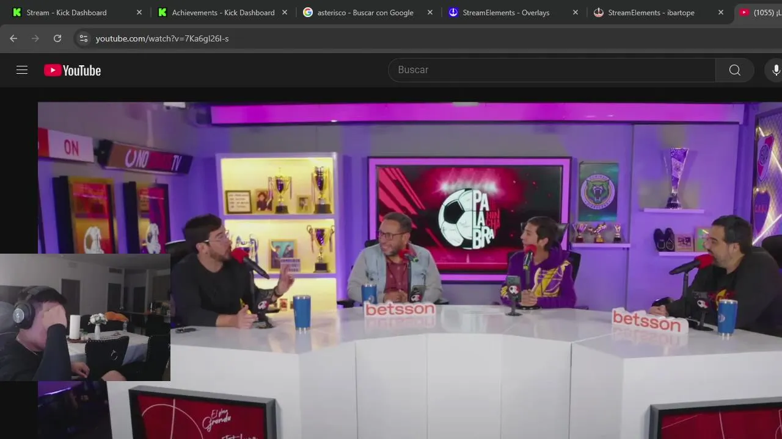Open site information icon beside the URL
Screen dimensions: 782x439
(84, 38)
